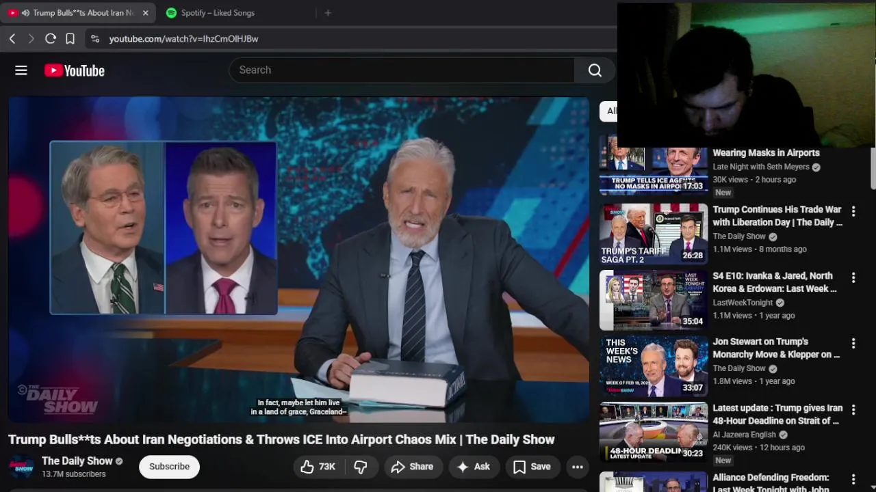Click the page vertical scrollbar
Image resolution: width=876 pixels, height=492 pixels.
tap(873, 167)
